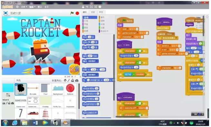211x127 pixels.
Task: Select the scissors delete tool in toolbar
Action: (x=87, y=7)
